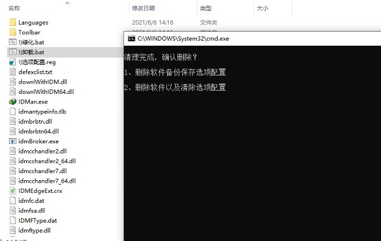Select the !)绿化.bat file name
Image resolution: width=381 pixels, height=241 pixels.
(31, 42)
